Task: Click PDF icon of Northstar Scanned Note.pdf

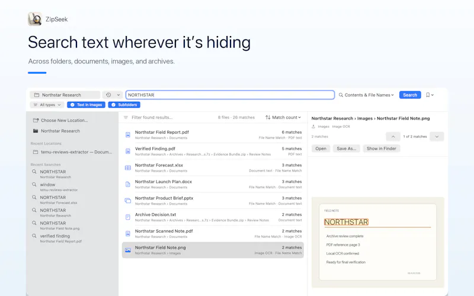Action: pos(128,233)
